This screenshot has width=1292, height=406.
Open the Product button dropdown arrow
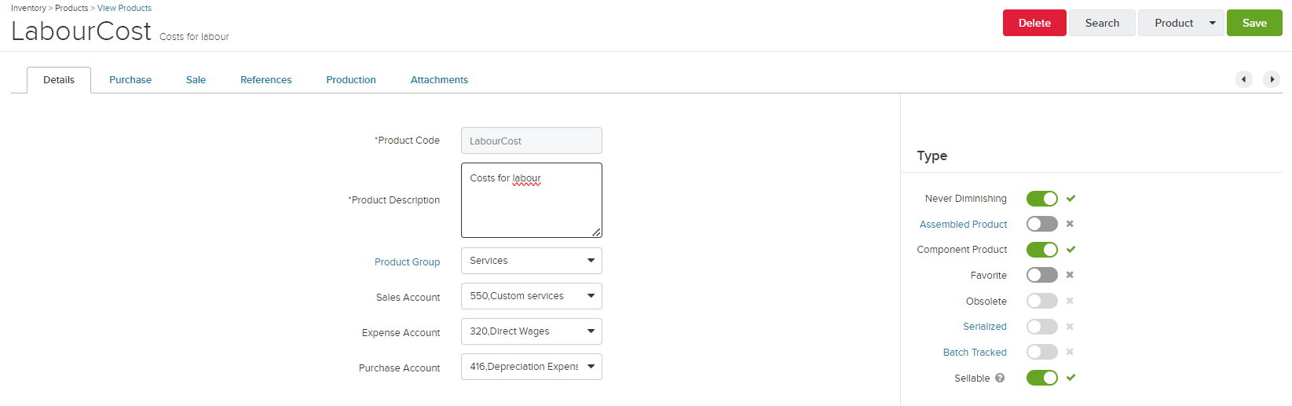point(1212,23)
